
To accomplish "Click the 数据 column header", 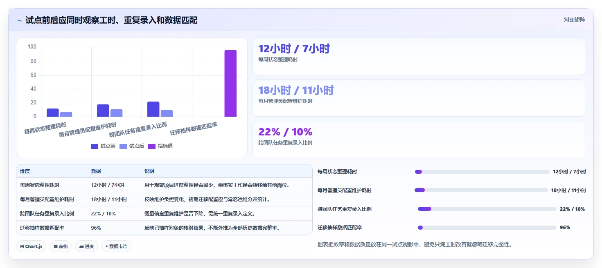I will click(x=96, y=171).
